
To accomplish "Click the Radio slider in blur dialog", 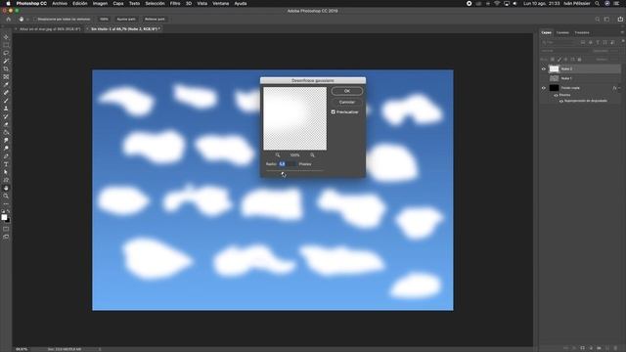I will click(x=294, y=171).
